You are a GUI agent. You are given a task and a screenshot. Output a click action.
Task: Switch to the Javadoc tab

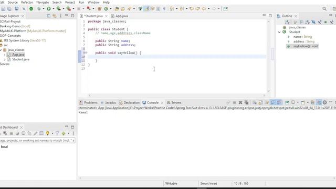108,102
